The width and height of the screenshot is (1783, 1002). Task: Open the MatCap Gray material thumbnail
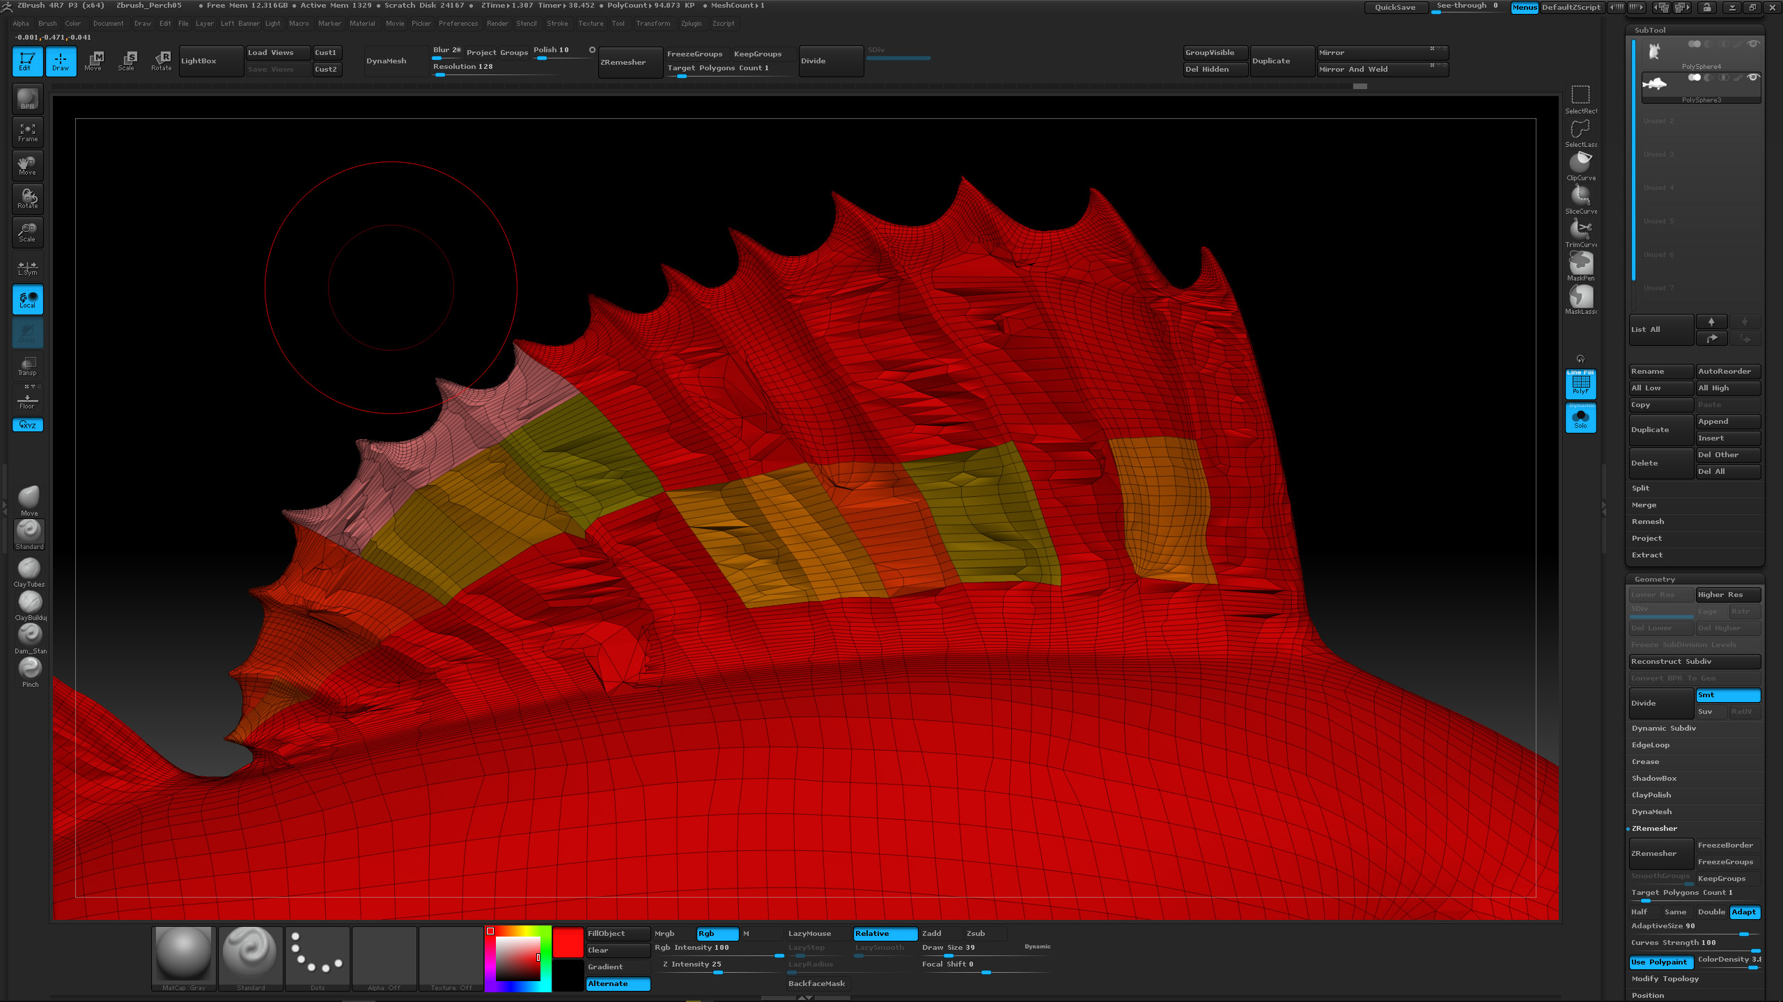click(x=184, y=958)
